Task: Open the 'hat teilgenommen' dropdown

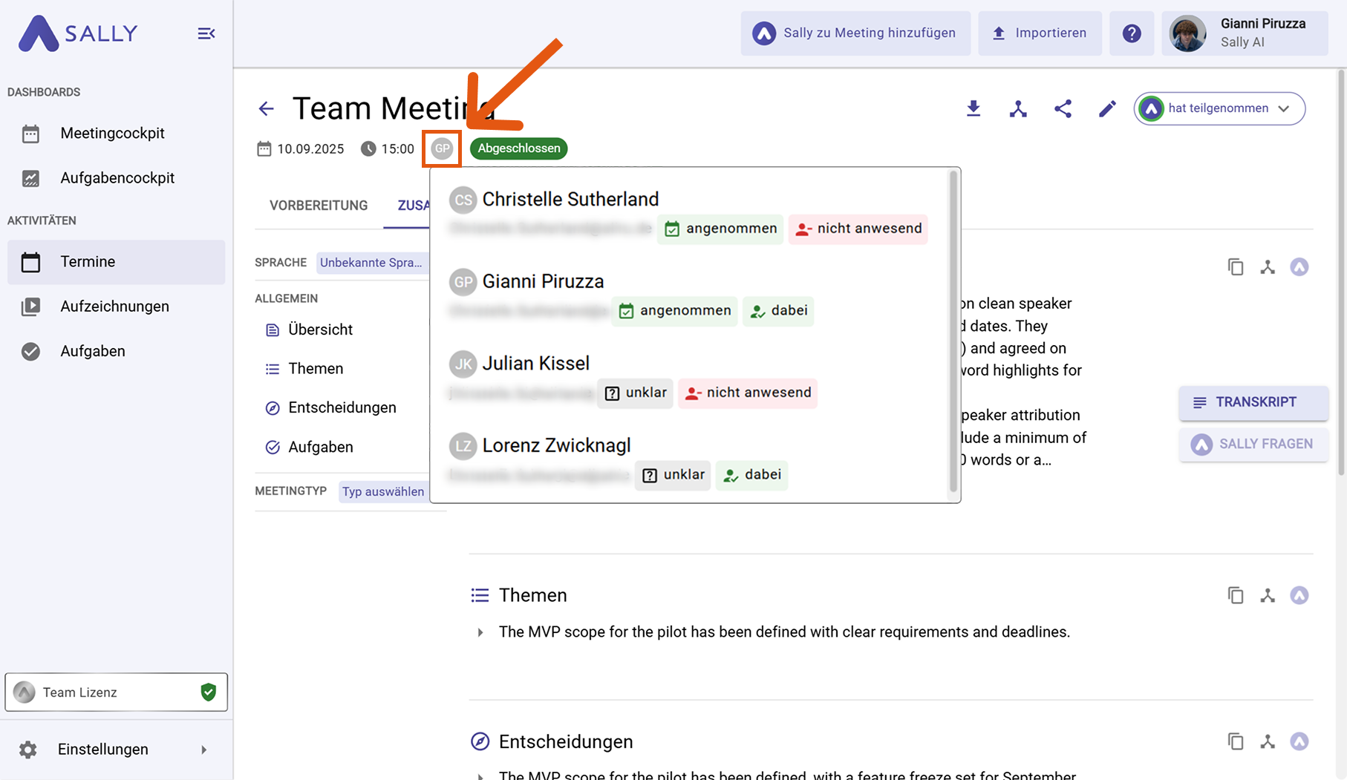Action: [1219, 108]
